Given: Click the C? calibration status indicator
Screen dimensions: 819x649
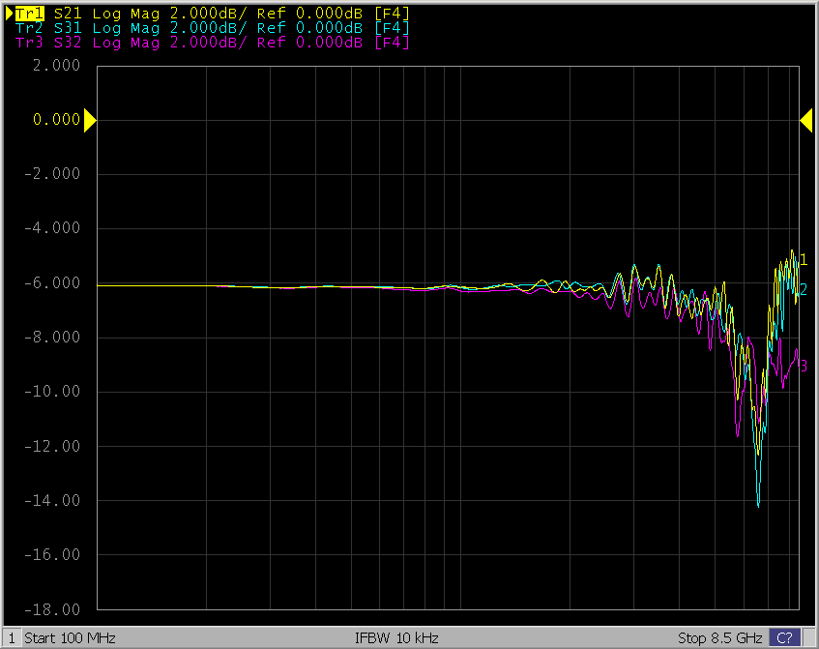Looking at the screenshot, I should click(x=785, y=638).
